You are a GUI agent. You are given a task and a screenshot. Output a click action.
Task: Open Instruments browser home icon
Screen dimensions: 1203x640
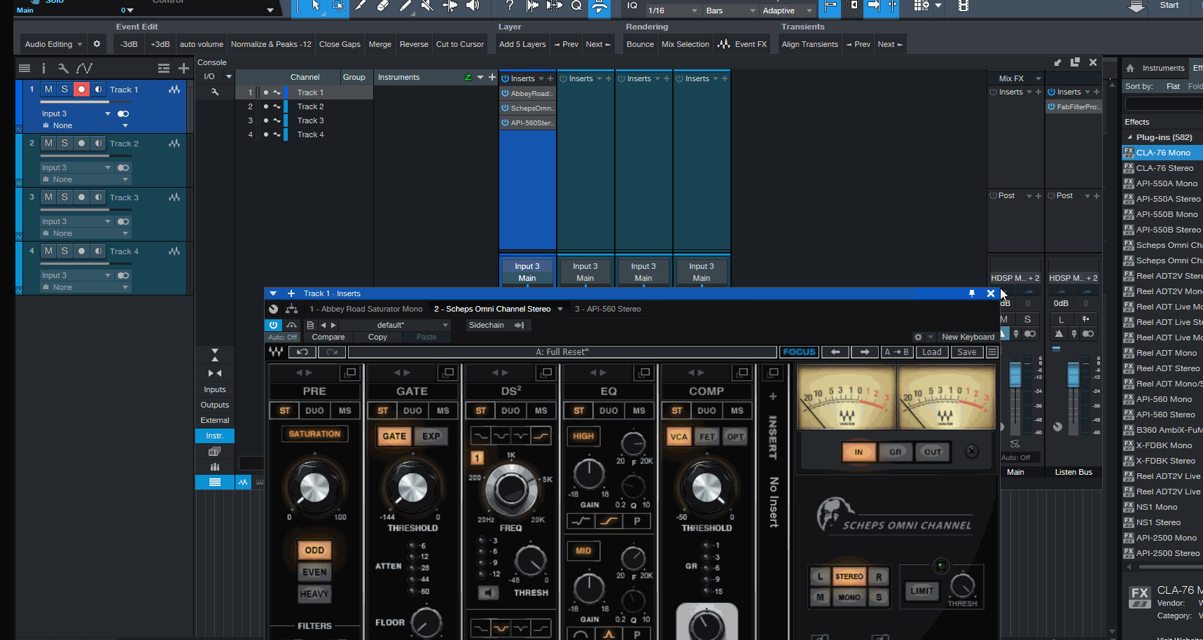click(1129, 68)
